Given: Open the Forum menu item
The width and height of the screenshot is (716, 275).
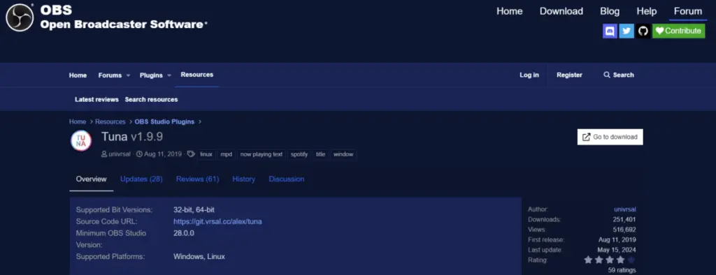Looking at the screenshot, I should pyautogui.click(x=688, y=11).
